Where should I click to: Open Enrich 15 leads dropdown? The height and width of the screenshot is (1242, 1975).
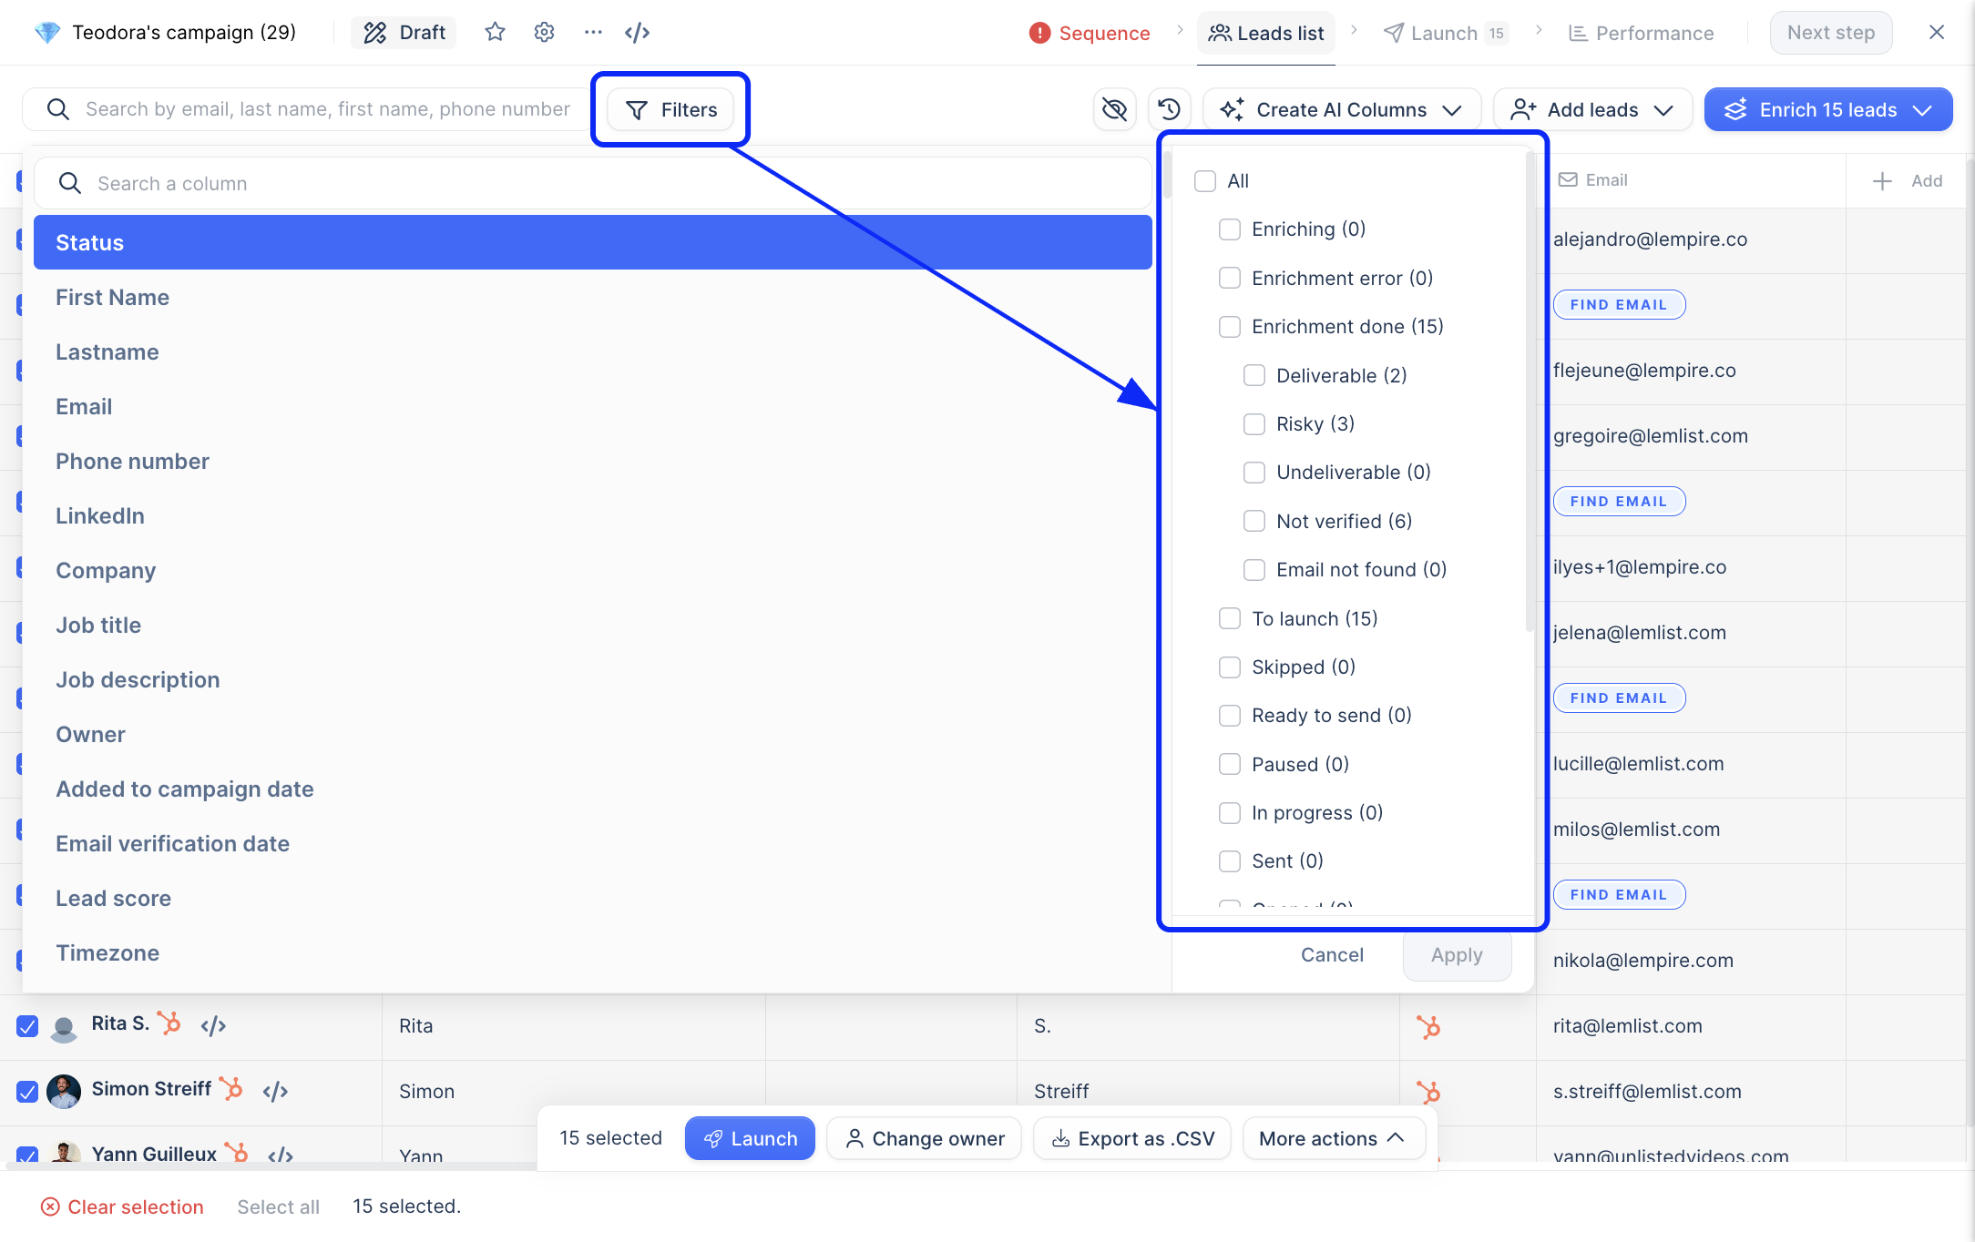[x=1828, y=109]
